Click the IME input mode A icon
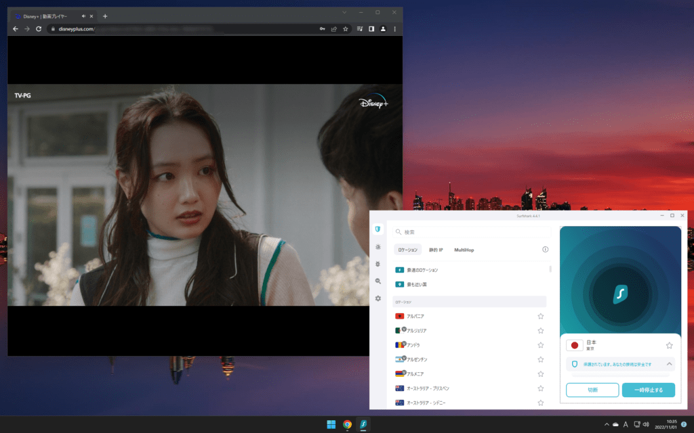The width and height of the screenshot is (694, 433). pos(626,424)
